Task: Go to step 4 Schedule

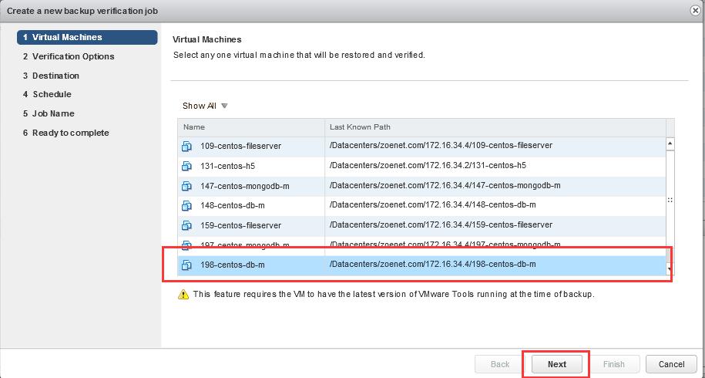Action: point(47,94)
